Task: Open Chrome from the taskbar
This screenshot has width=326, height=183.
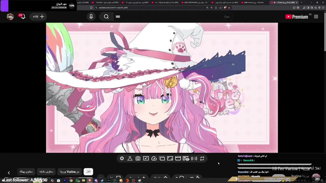Action: coord(71,180)
